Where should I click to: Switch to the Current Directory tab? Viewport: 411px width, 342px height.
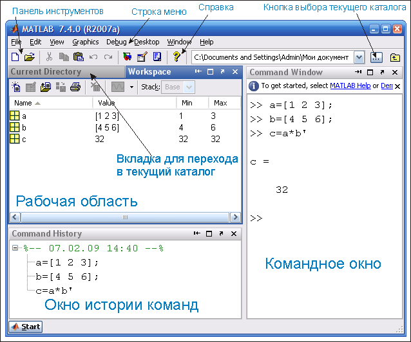(x=66, y=72)
